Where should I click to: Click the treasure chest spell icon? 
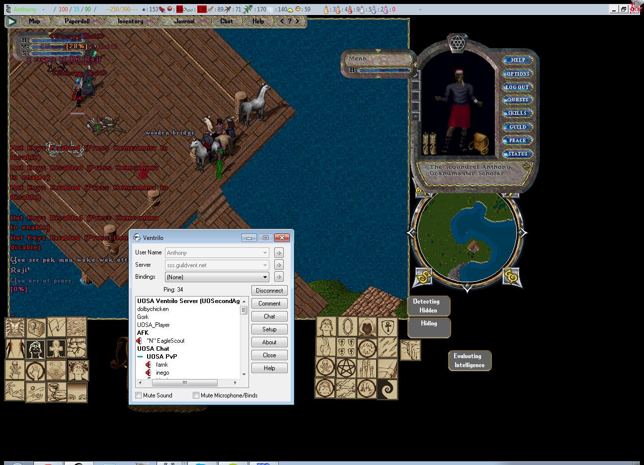[x=36, y=328]
